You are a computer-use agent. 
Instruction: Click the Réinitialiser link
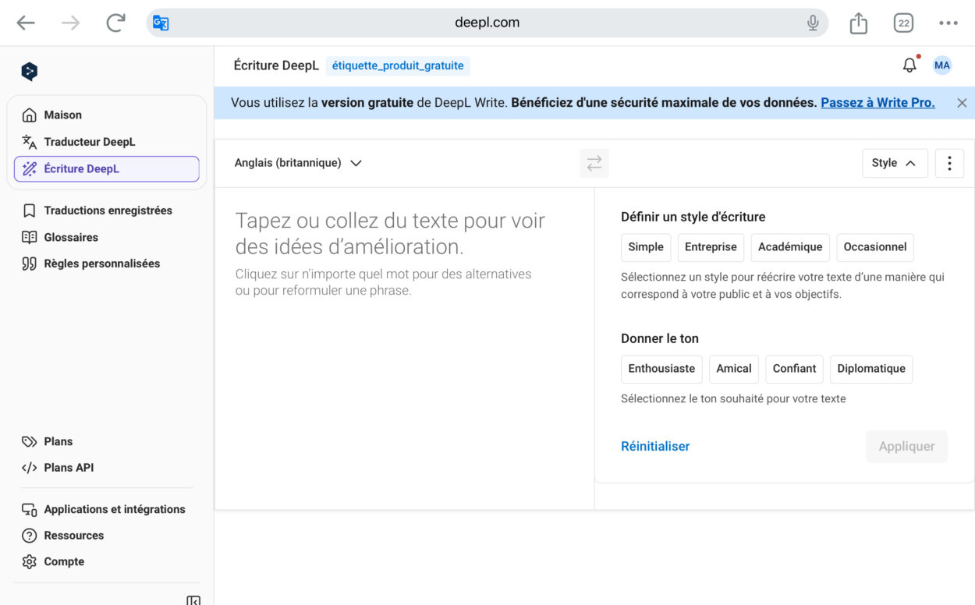(655, 447)
